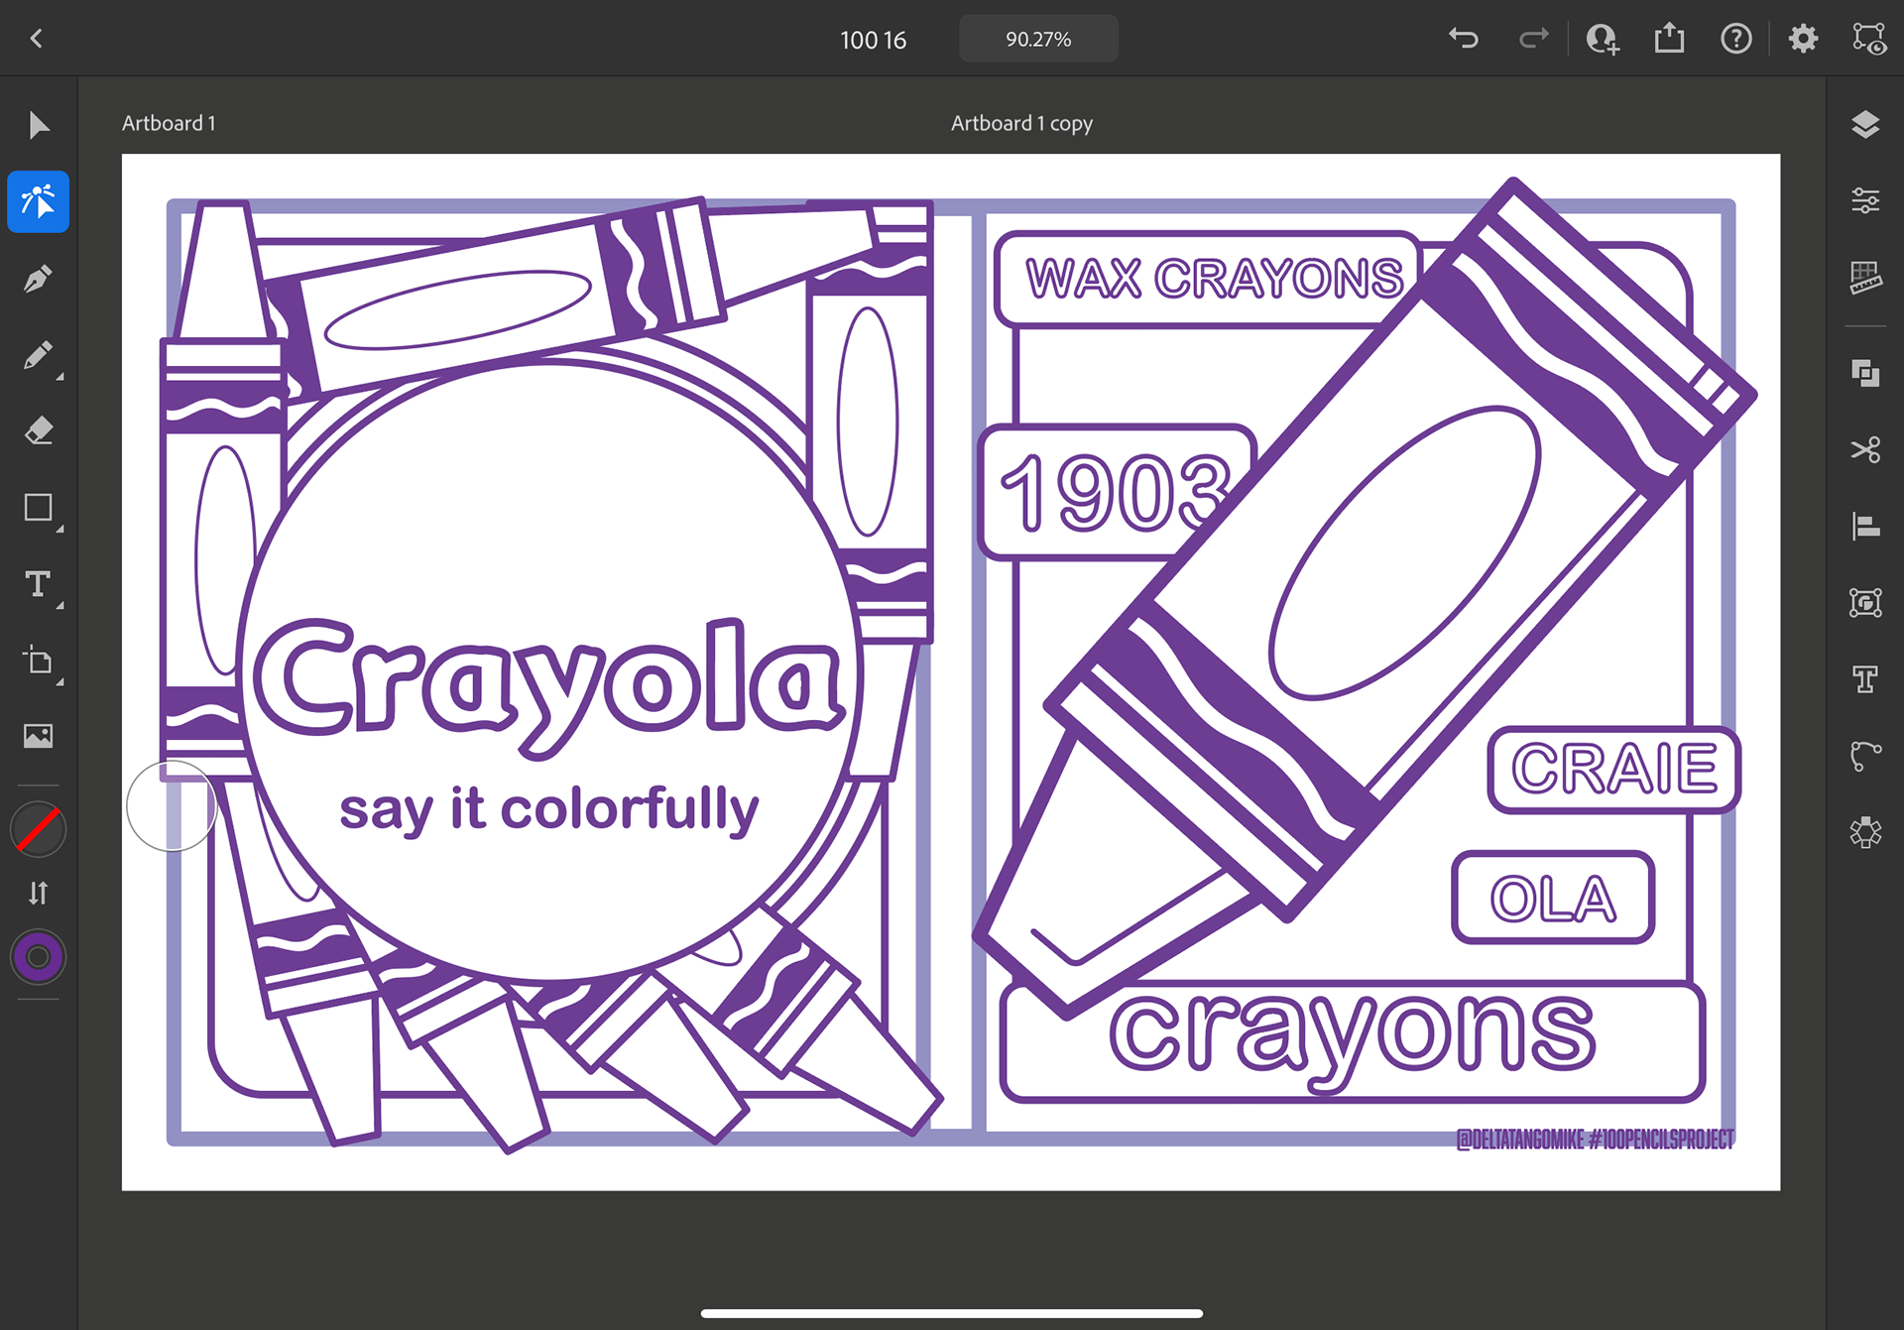This screenshot has height=1330, width=1904.
Task: Open the no-fill color swatch
Action: point(39,830)
